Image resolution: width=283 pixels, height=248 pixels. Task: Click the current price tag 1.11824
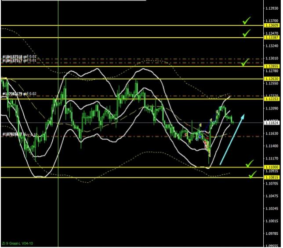(x=272, y=123)
